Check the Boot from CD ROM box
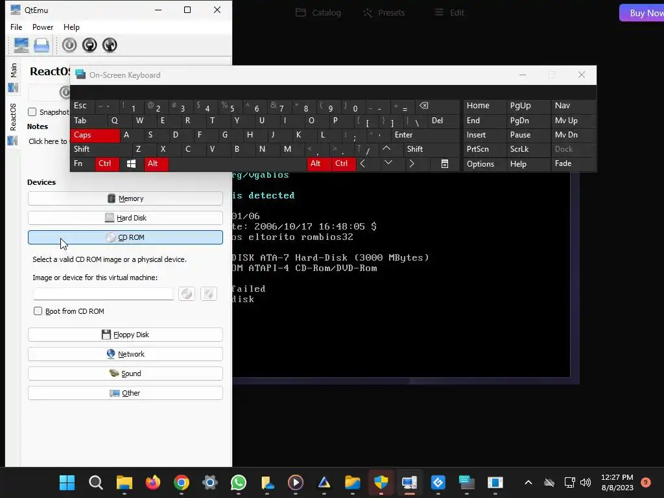This screenshot has width=664, height=498. pos(38,311)
